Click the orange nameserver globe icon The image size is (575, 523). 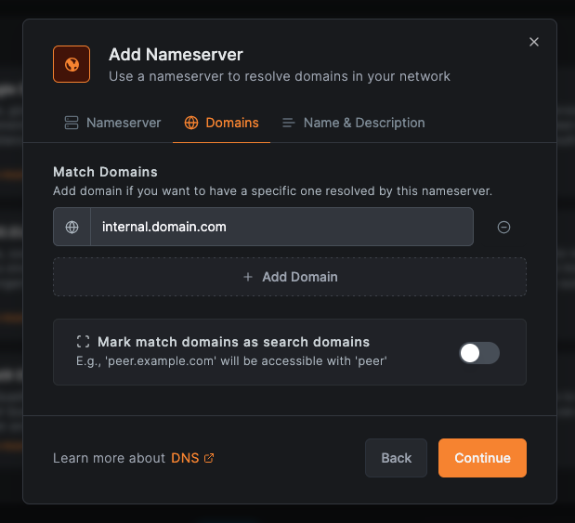tap(72, 64)
